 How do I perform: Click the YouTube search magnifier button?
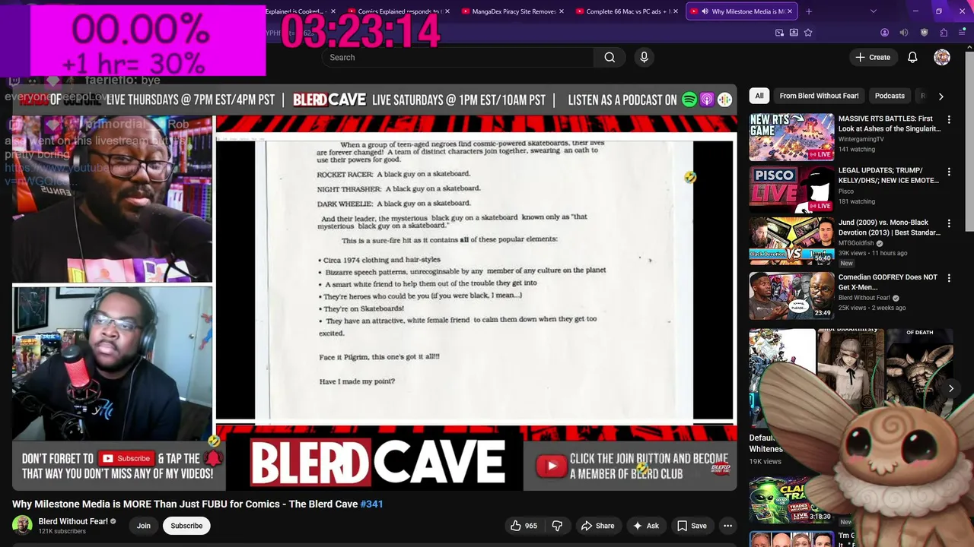(610, 57)
